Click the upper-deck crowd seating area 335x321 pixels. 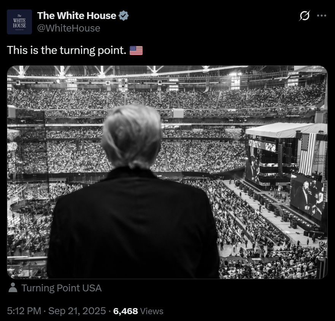[167, 98]
